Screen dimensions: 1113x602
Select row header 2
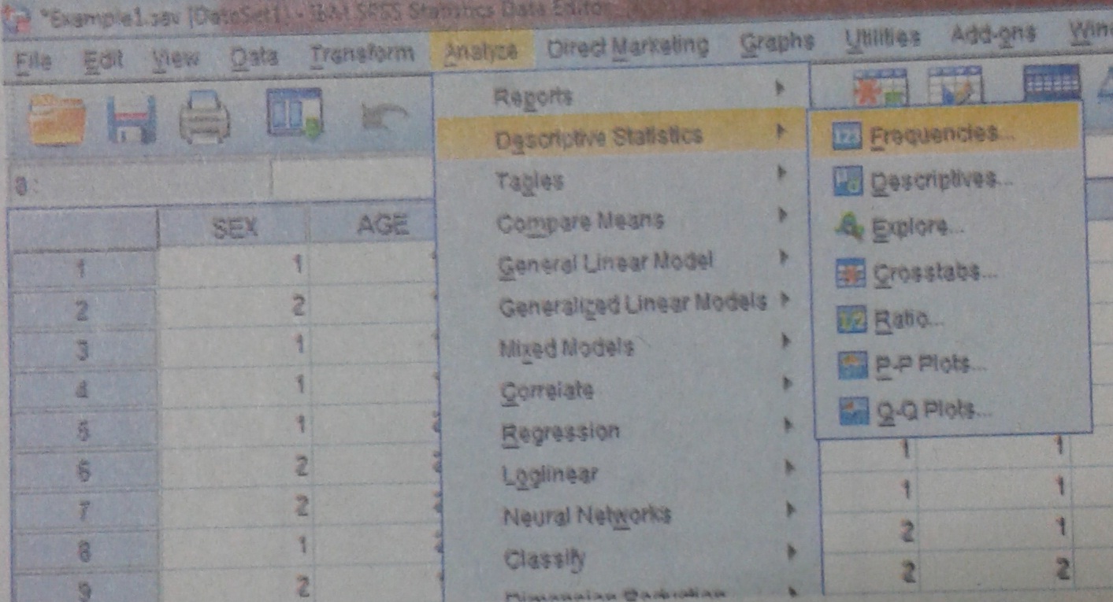point(83,311)
